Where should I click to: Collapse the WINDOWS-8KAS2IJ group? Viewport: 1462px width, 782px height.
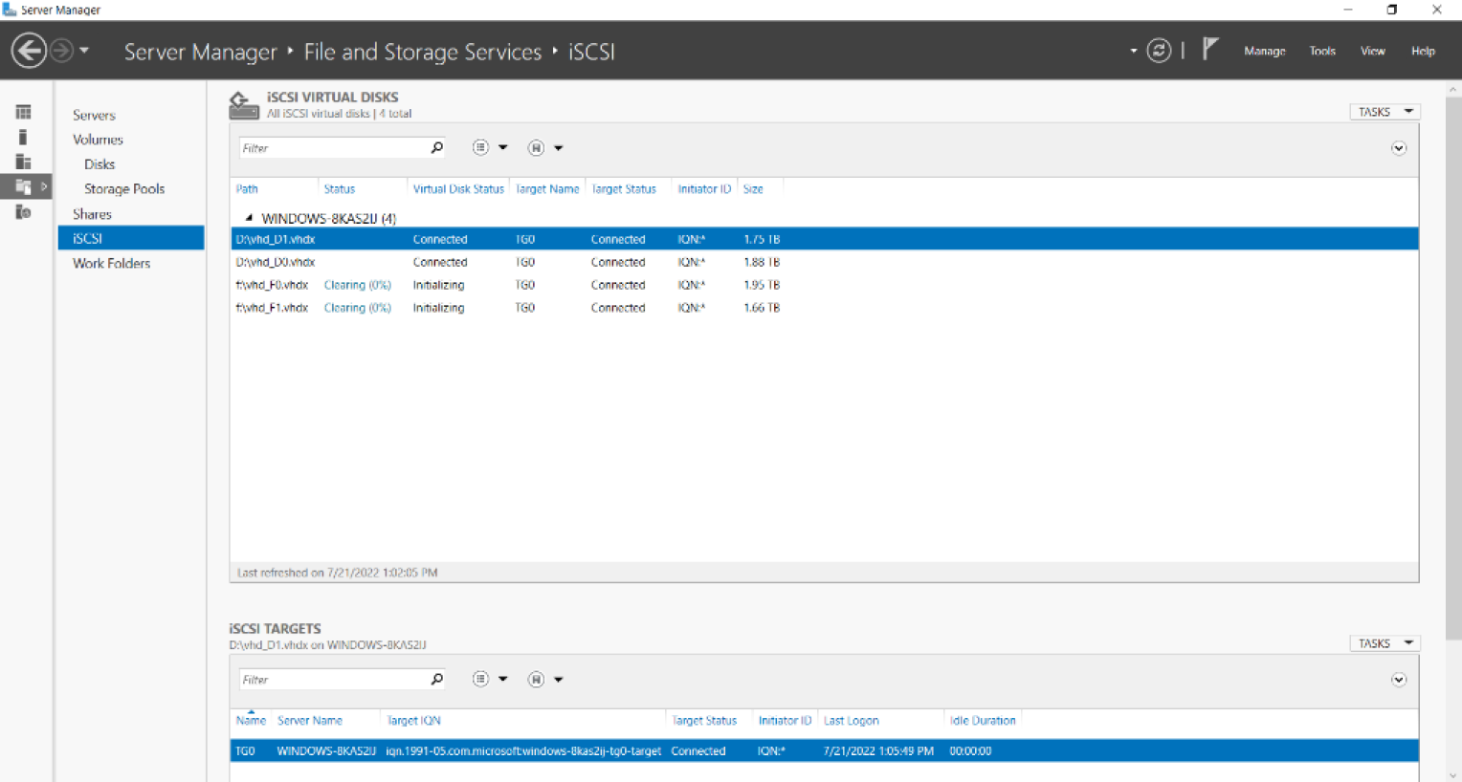pyautogui.click(x=249, y=218)
